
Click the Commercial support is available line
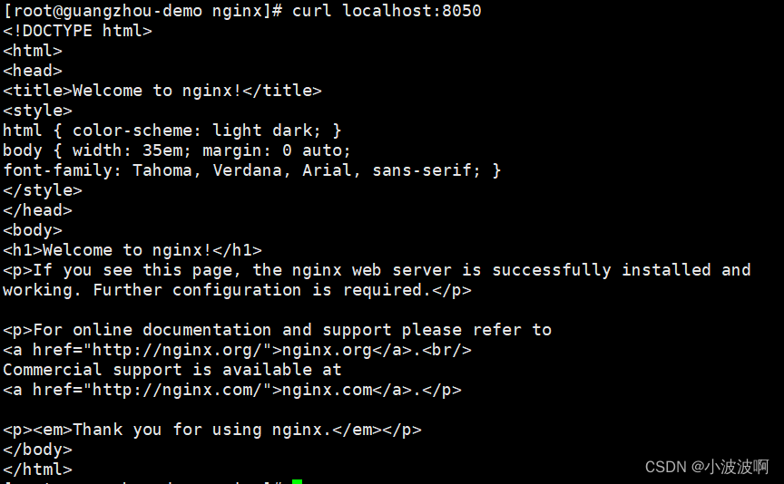click(x=172, y=370)
